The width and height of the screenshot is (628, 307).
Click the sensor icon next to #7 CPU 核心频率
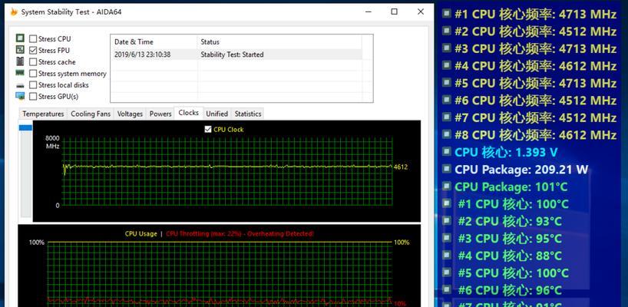(447, 117)
